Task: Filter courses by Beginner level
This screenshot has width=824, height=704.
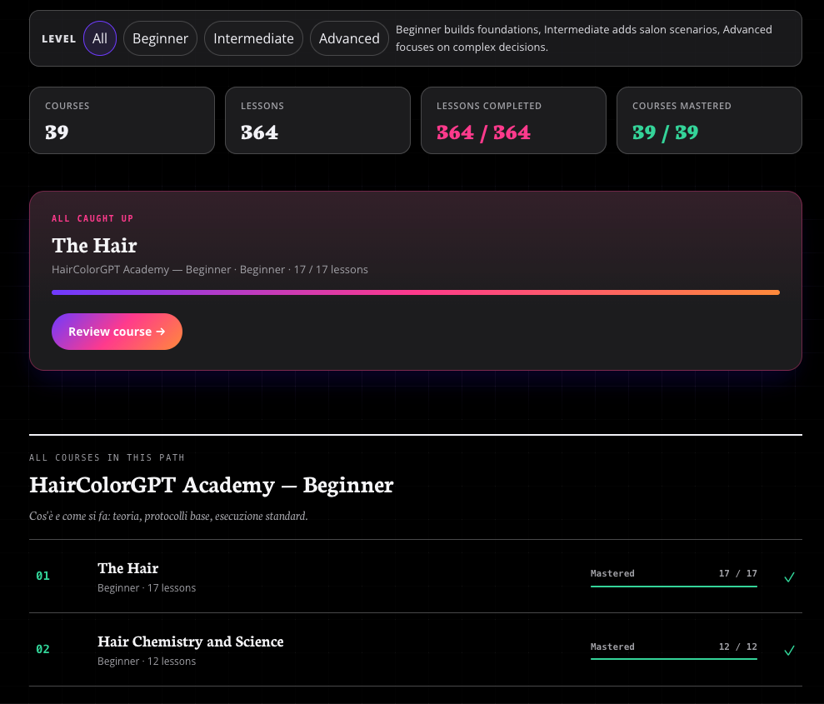Action: pos(160,38)
